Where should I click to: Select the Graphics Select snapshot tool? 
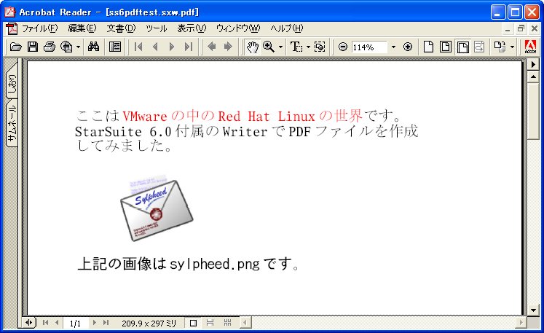(x=320, y=47)
